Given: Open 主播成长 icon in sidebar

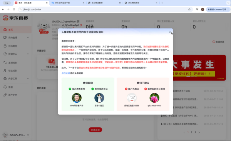Looking at the screenshot, I should coord(5,62).
